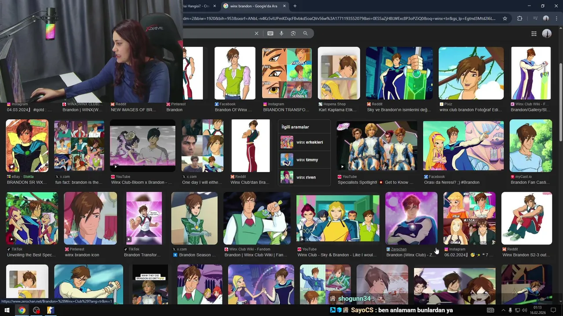Open touch keyboard tray icon
The height and width of the screenshot is (316, 563).
coord(490,310)
